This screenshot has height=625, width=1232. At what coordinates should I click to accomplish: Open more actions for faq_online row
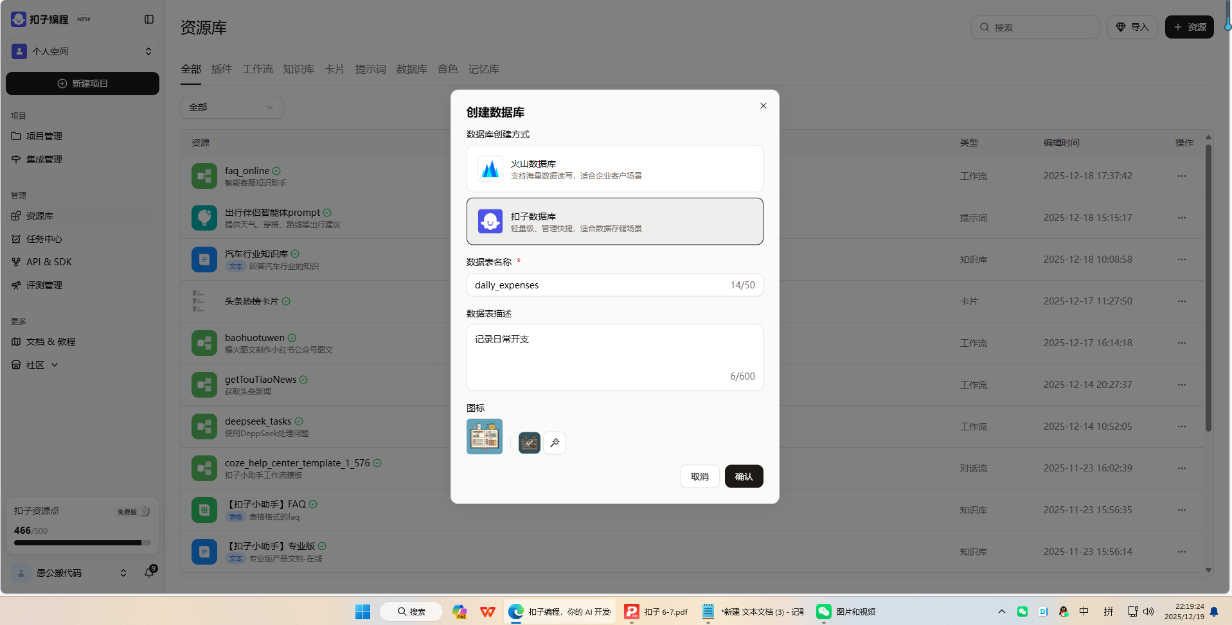pos(1182,176)
